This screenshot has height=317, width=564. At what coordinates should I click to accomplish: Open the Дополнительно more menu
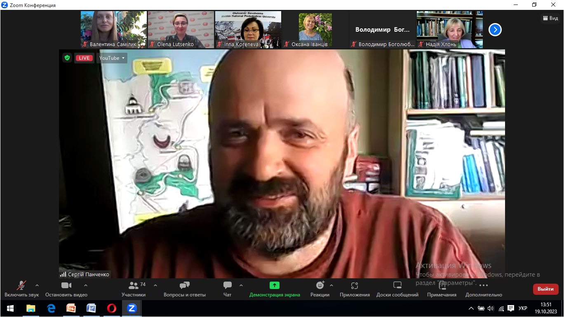tap(484, 286)
